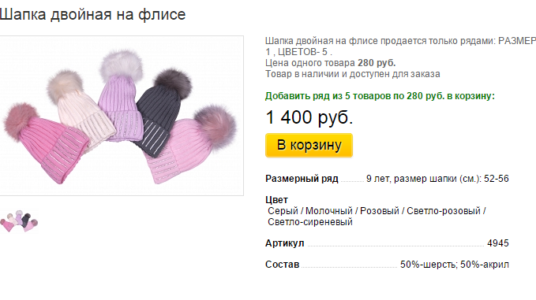Click the yellow В корзину button
This screenshot has width=536, height=300.
click(309, 145)
